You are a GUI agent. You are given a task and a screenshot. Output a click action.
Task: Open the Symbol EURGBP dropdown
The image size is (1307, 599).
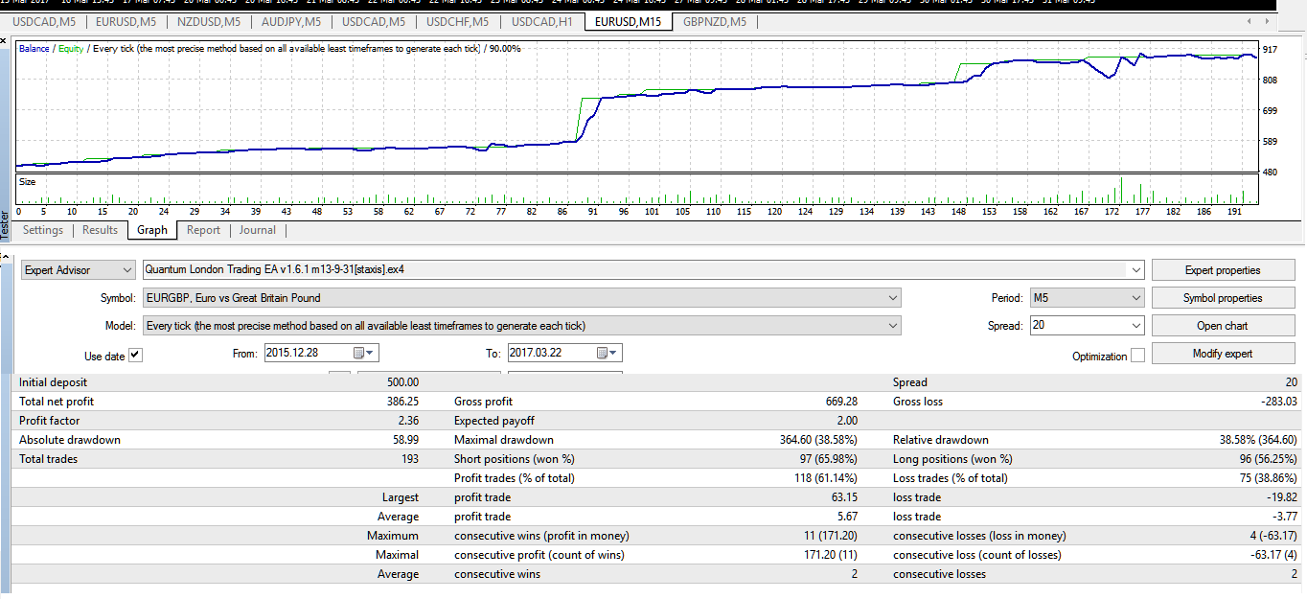(x=521, y=298)
